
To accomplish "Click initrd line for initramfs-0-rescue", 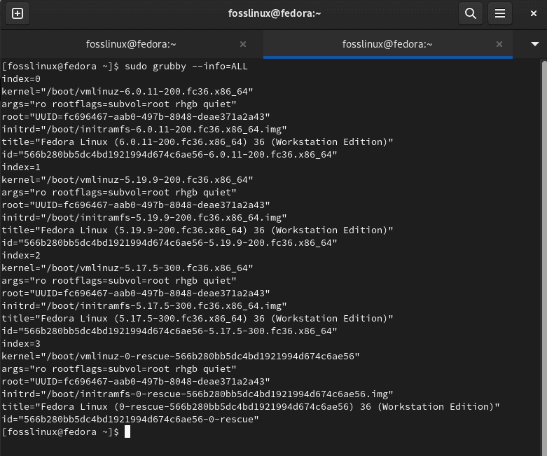I will click(197, 394).
